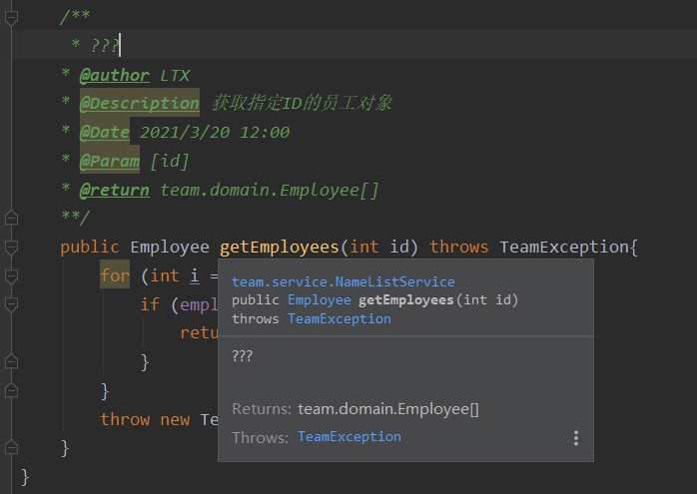Click TeamException in the method's throws clause
The width and height of the screenshot is (697, 494).
coord(564,247)
